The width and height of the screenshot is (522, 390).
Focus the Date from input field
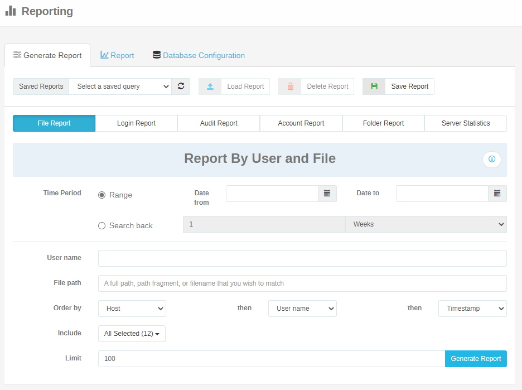272,194
